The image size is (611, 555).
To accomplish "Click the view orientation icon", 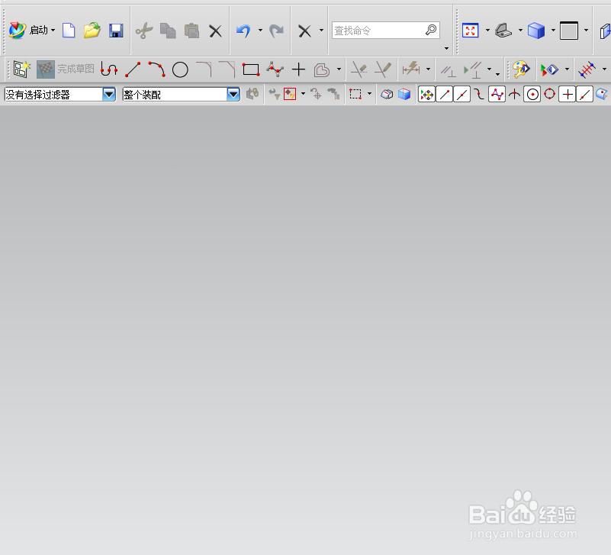I will 503,30.
